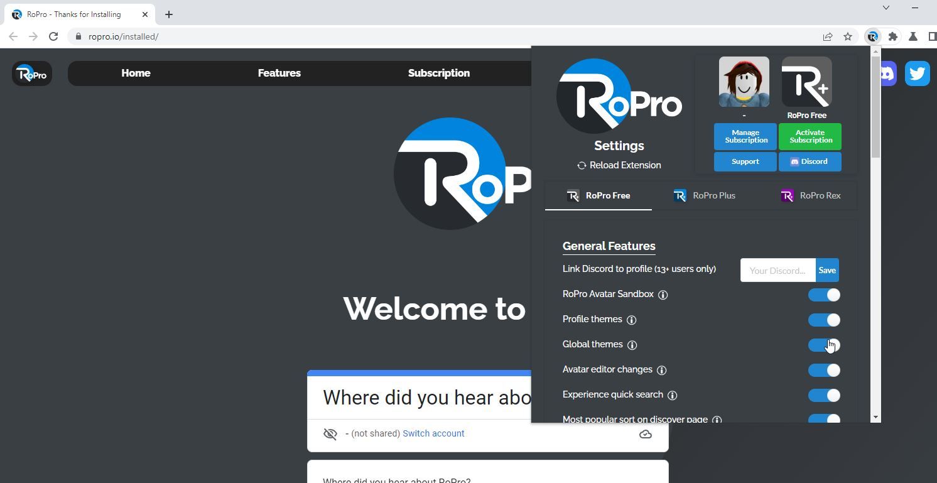937x483 pixels.
Task: Click the info icon next to Experience quick search
Action: coord(673,395)
